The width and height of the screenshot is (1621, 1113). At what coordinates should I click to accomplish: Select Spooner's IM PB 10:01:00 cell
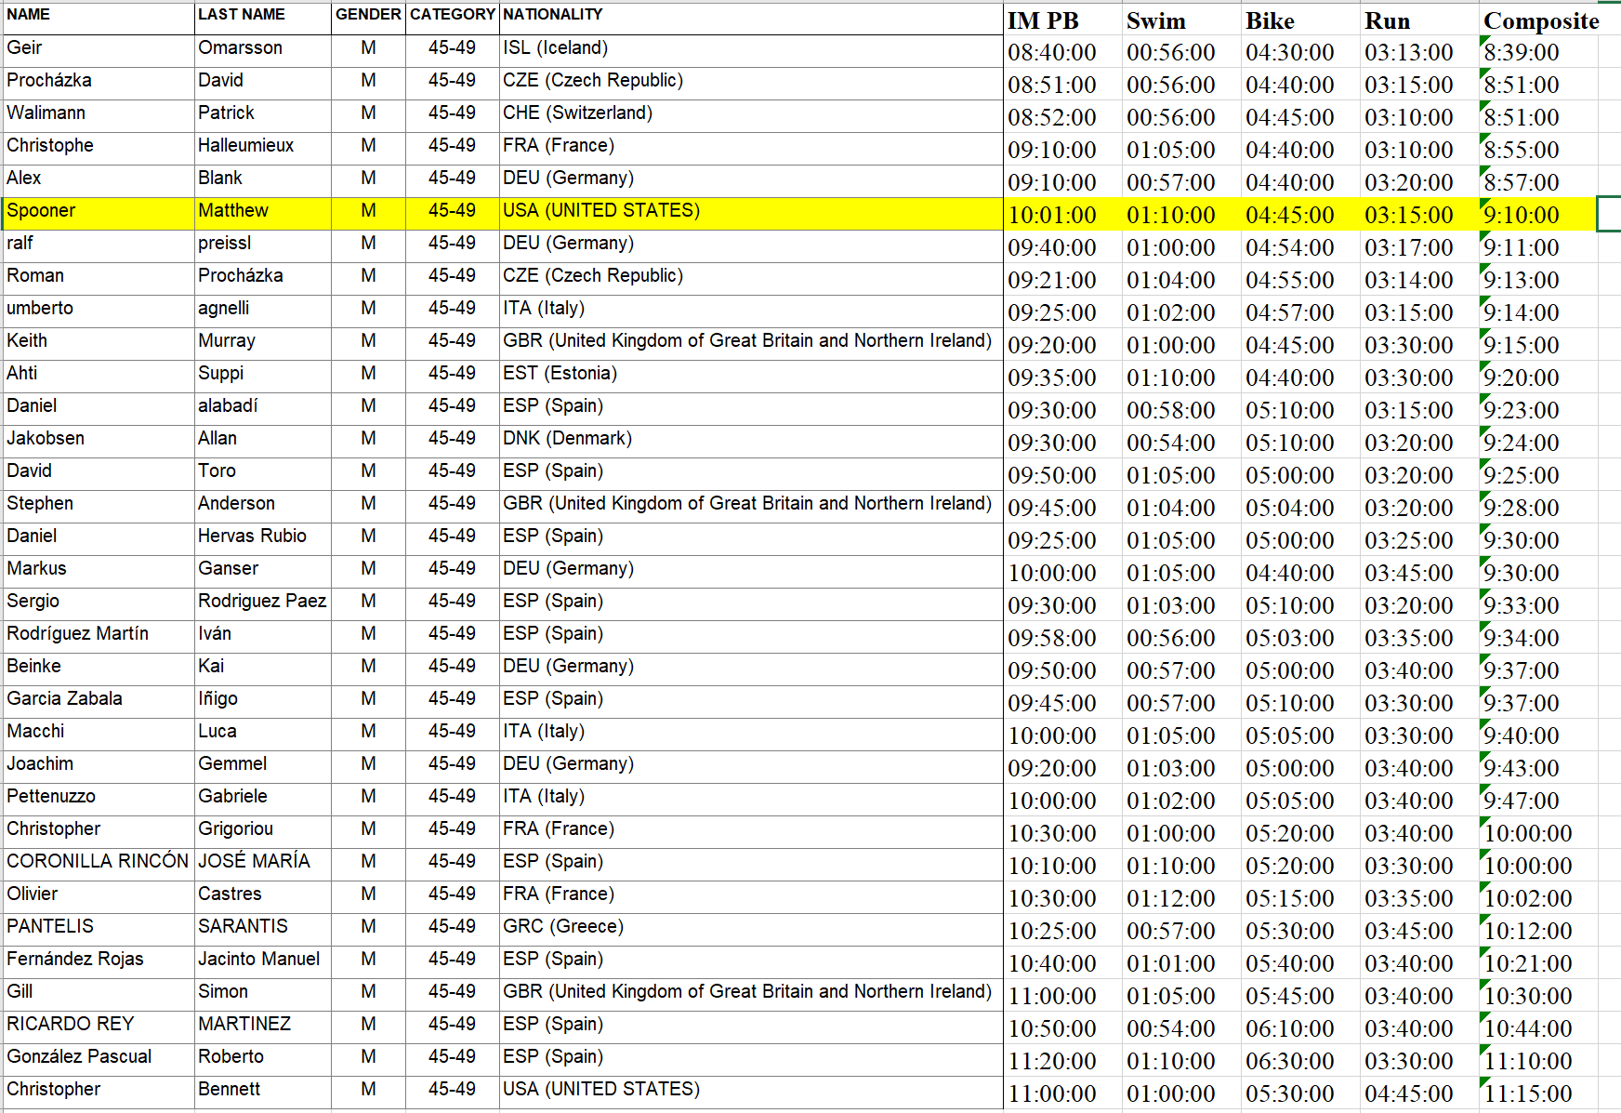(x=1063, y=215)
